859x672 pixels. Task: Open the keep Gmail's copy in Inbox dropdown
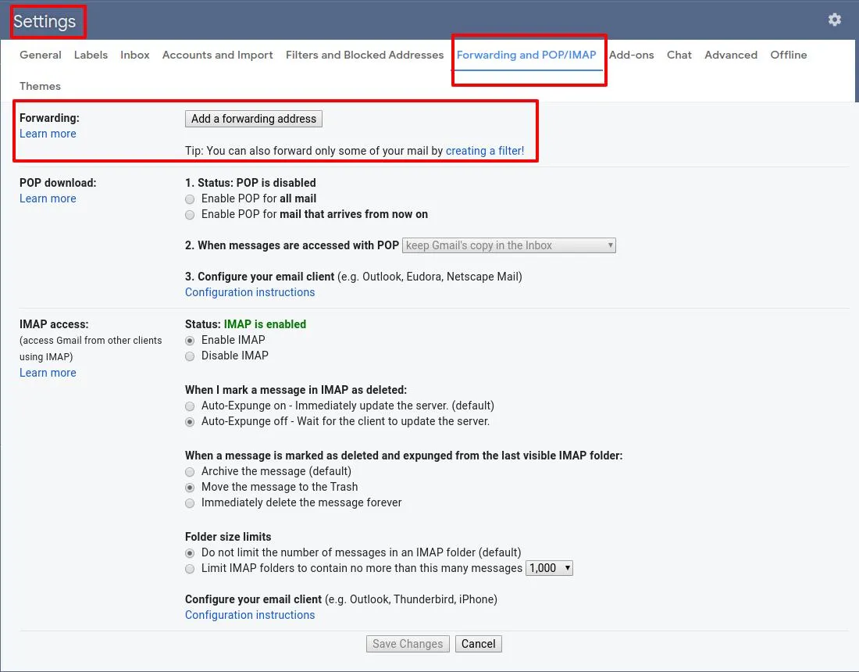coord(509,245)
